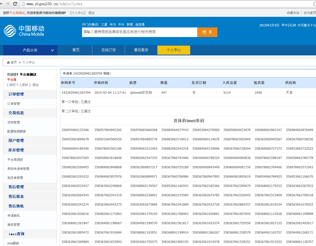Click the browser reload icon
The width and height of the screenshot is (316, 246).
tap(15, 4)
